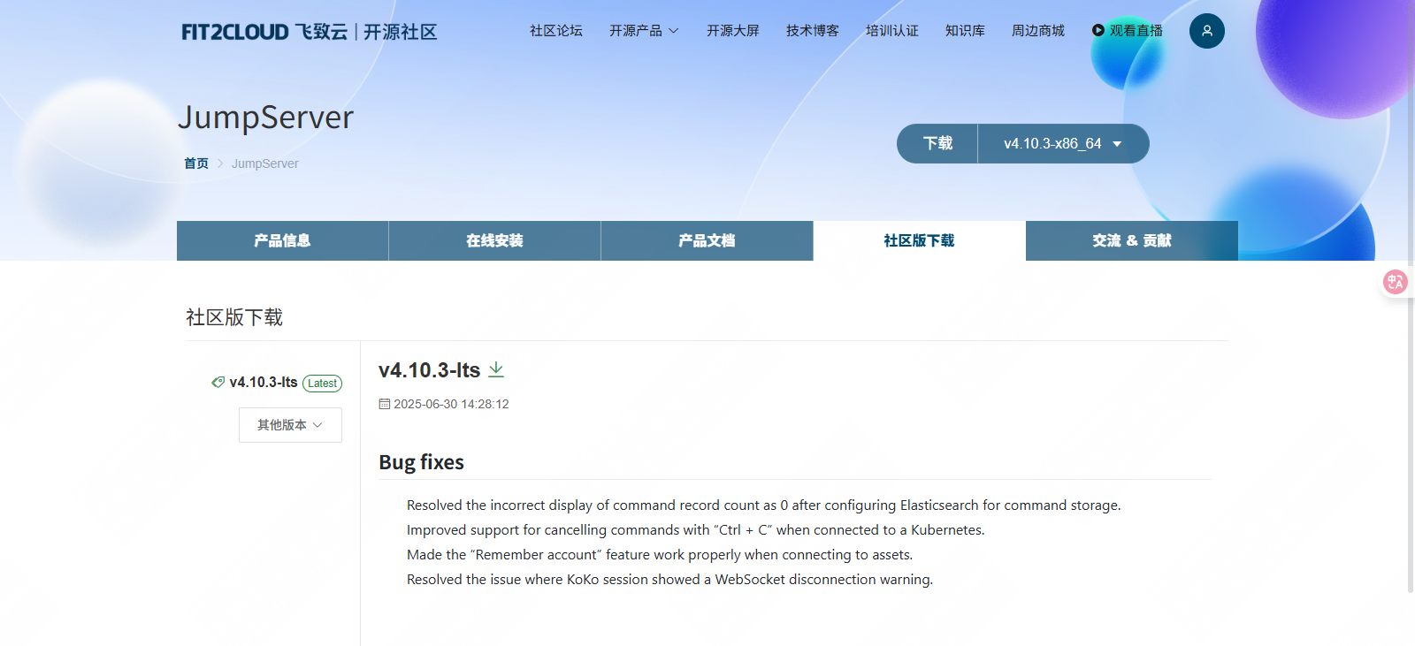Expand the 开源产品 navigation dropdown
This screenshot has width=1415, height=646.
point(644,31)
